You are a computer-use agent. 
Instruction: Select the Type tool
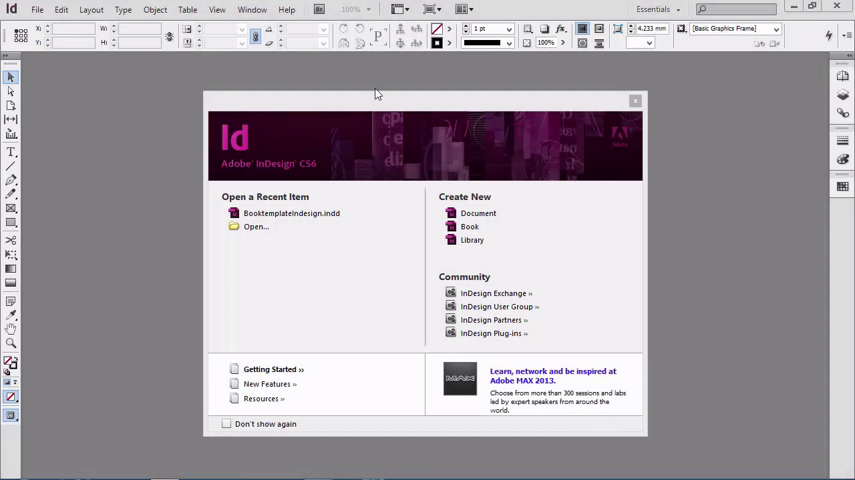[x=11, y=153]
